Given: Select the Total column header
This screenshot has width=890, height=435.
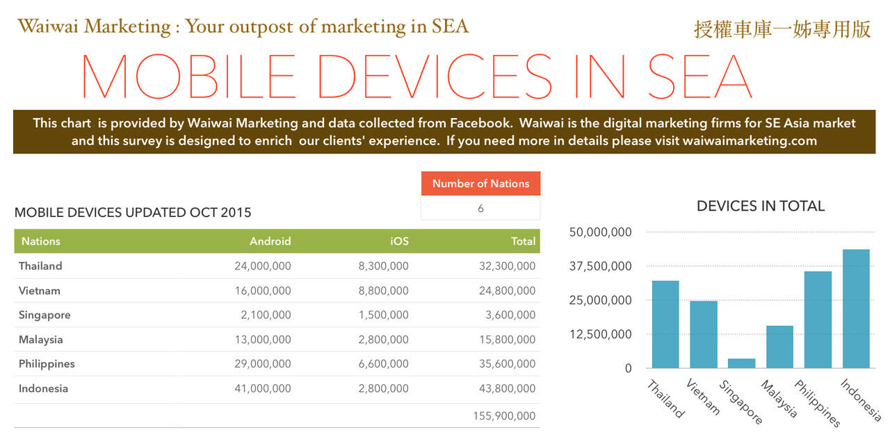Looking at the screenshot, I should click(523, 241).
